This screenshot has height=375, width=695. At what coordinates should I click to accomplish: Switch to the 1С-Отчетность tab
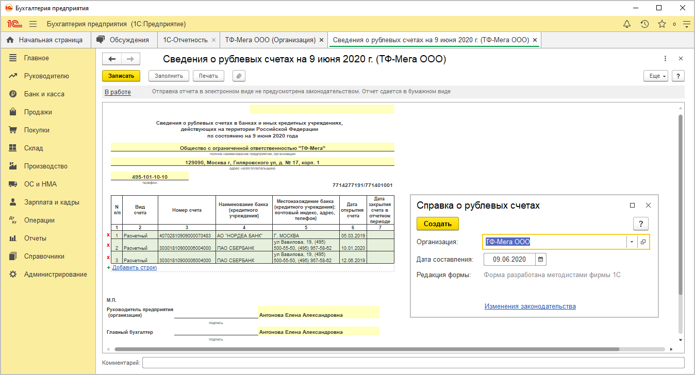185,40
